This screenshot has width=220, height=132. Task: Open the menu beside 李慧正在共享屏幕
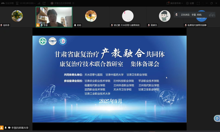73,3
